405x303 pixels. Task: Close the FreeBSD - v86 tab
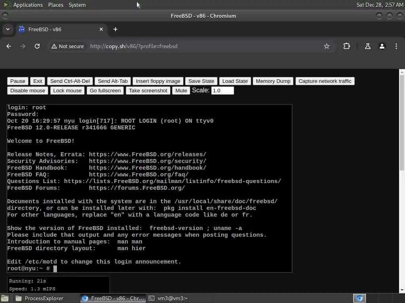pos(101,29)
